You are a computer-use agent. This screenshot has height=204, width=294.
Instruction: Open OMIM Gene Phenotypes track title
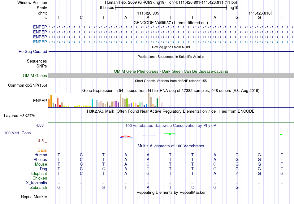pos(171,71)
